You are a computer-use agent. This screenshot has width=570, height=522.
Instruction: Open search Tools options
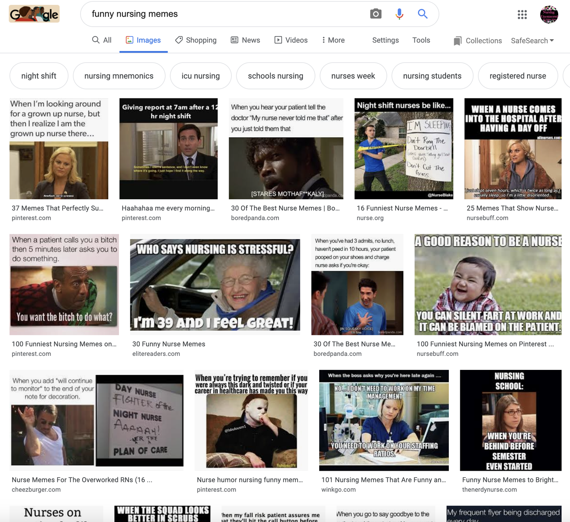pyautogui.click(x=421, y=40)
